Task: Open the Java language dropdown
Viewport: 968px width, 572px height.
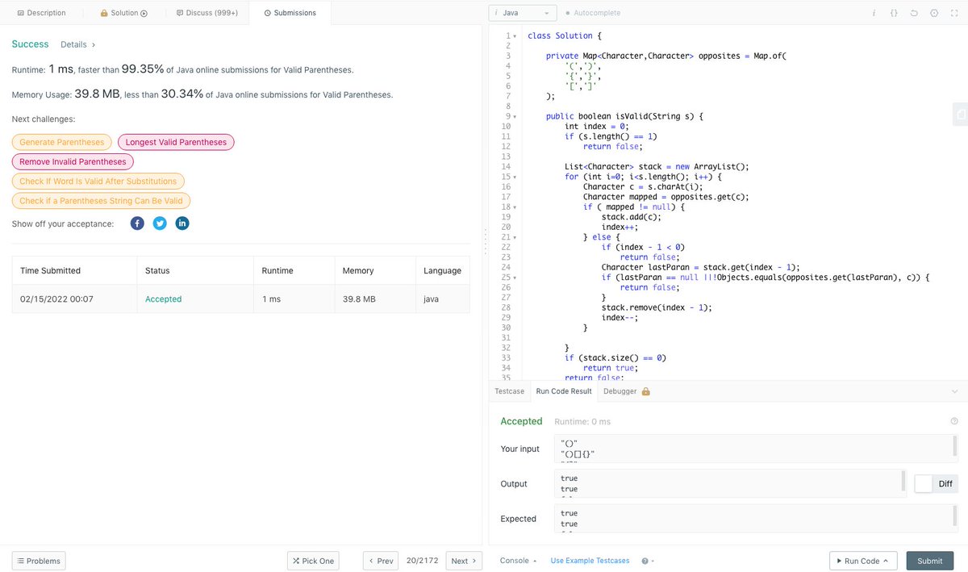Action: (x=523, y=13)
